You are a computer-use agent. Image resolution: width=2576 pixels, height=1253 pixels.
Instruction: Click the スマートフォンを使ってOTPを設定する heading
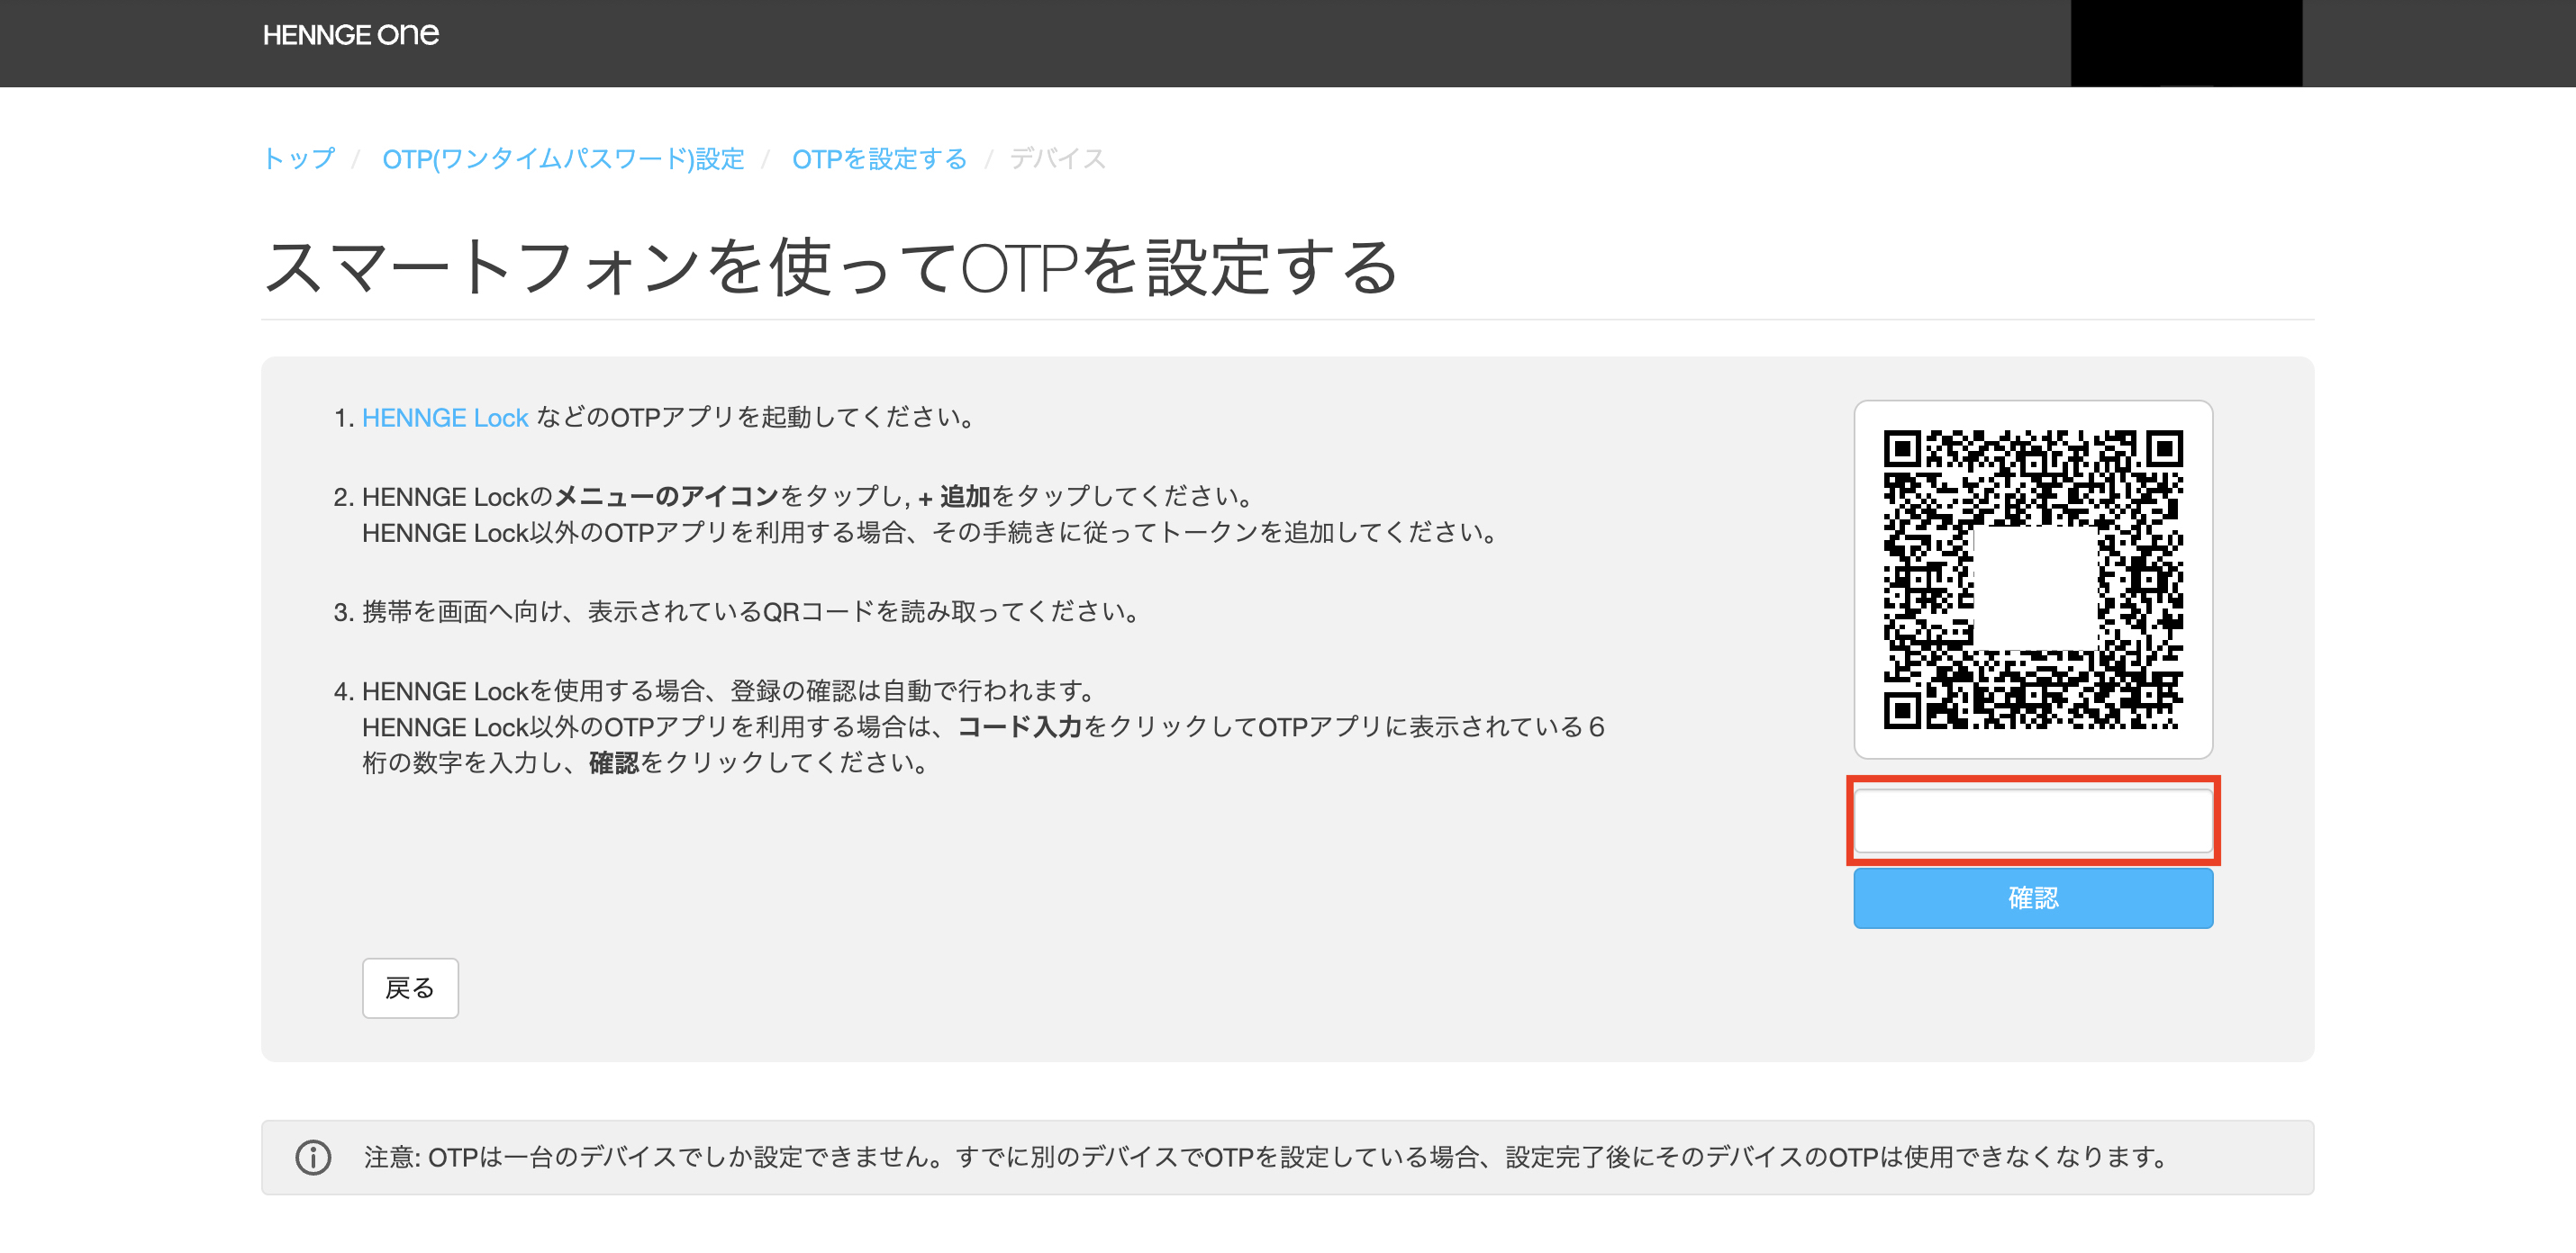[830, 267]
